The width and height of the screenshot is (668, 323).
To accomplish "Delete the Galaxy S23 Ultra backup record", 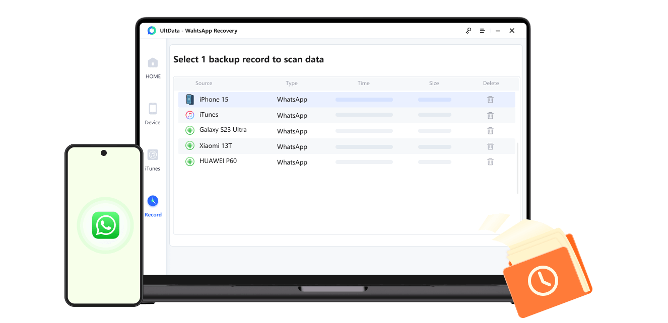I will [x=490, y=131].
